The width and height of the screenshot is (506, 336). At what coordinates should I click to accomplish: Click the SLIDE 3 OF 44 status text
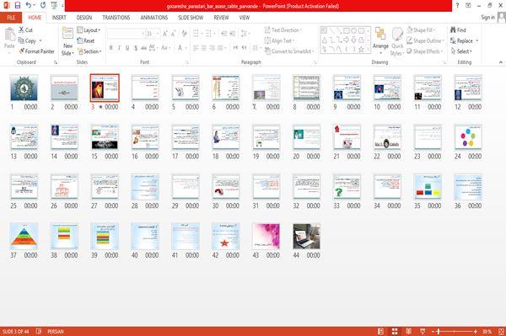click(16, 332)
